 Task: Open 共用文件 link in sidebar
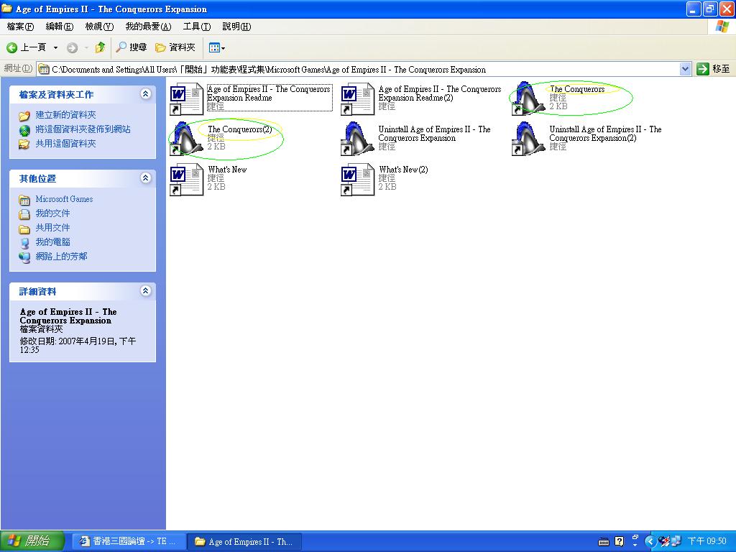click(x=52, y=228)
